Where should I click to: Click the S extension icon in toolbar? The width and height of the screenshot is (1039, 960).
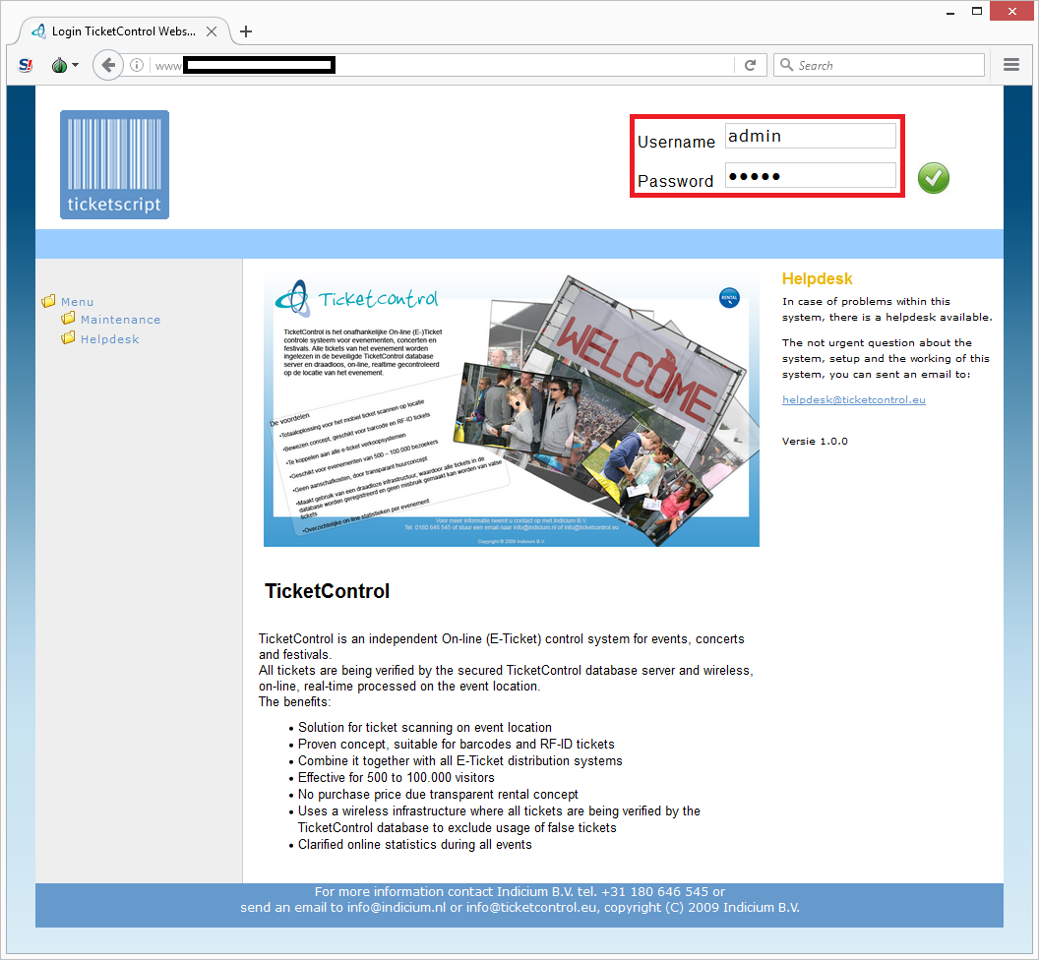point(26,65)
